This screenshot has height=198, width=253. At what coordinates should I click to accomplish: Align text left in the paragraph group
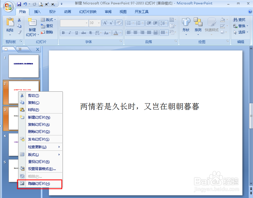(x=129, y=33)
